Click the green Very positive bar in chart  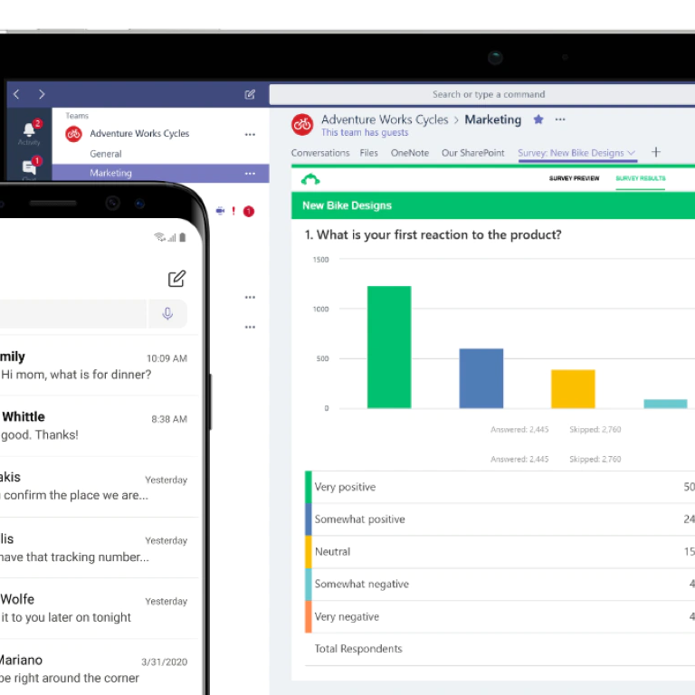tap(389, 347)
